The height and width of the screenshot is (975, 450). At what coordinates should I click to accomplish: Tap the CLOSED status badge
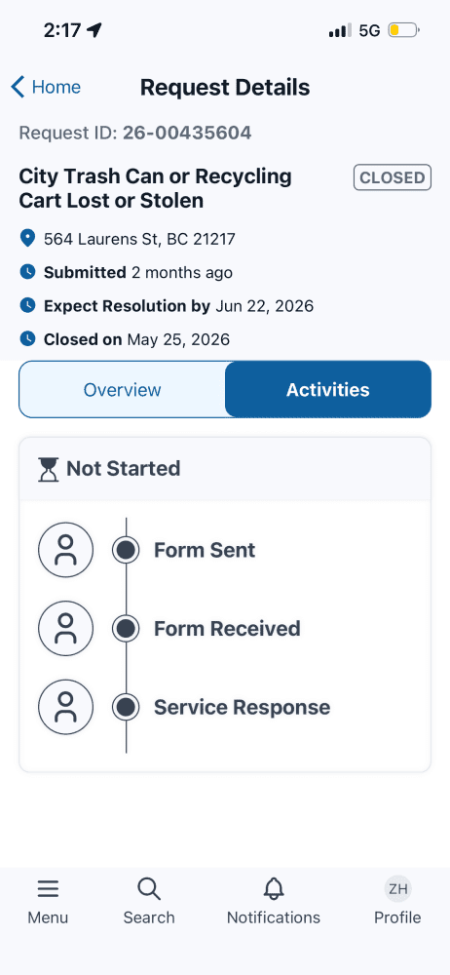[x=393, y=177]
